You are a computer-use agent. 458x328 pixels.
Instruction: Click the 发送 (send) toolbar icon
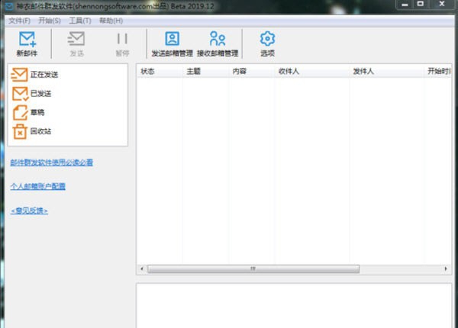coord(76,43)
